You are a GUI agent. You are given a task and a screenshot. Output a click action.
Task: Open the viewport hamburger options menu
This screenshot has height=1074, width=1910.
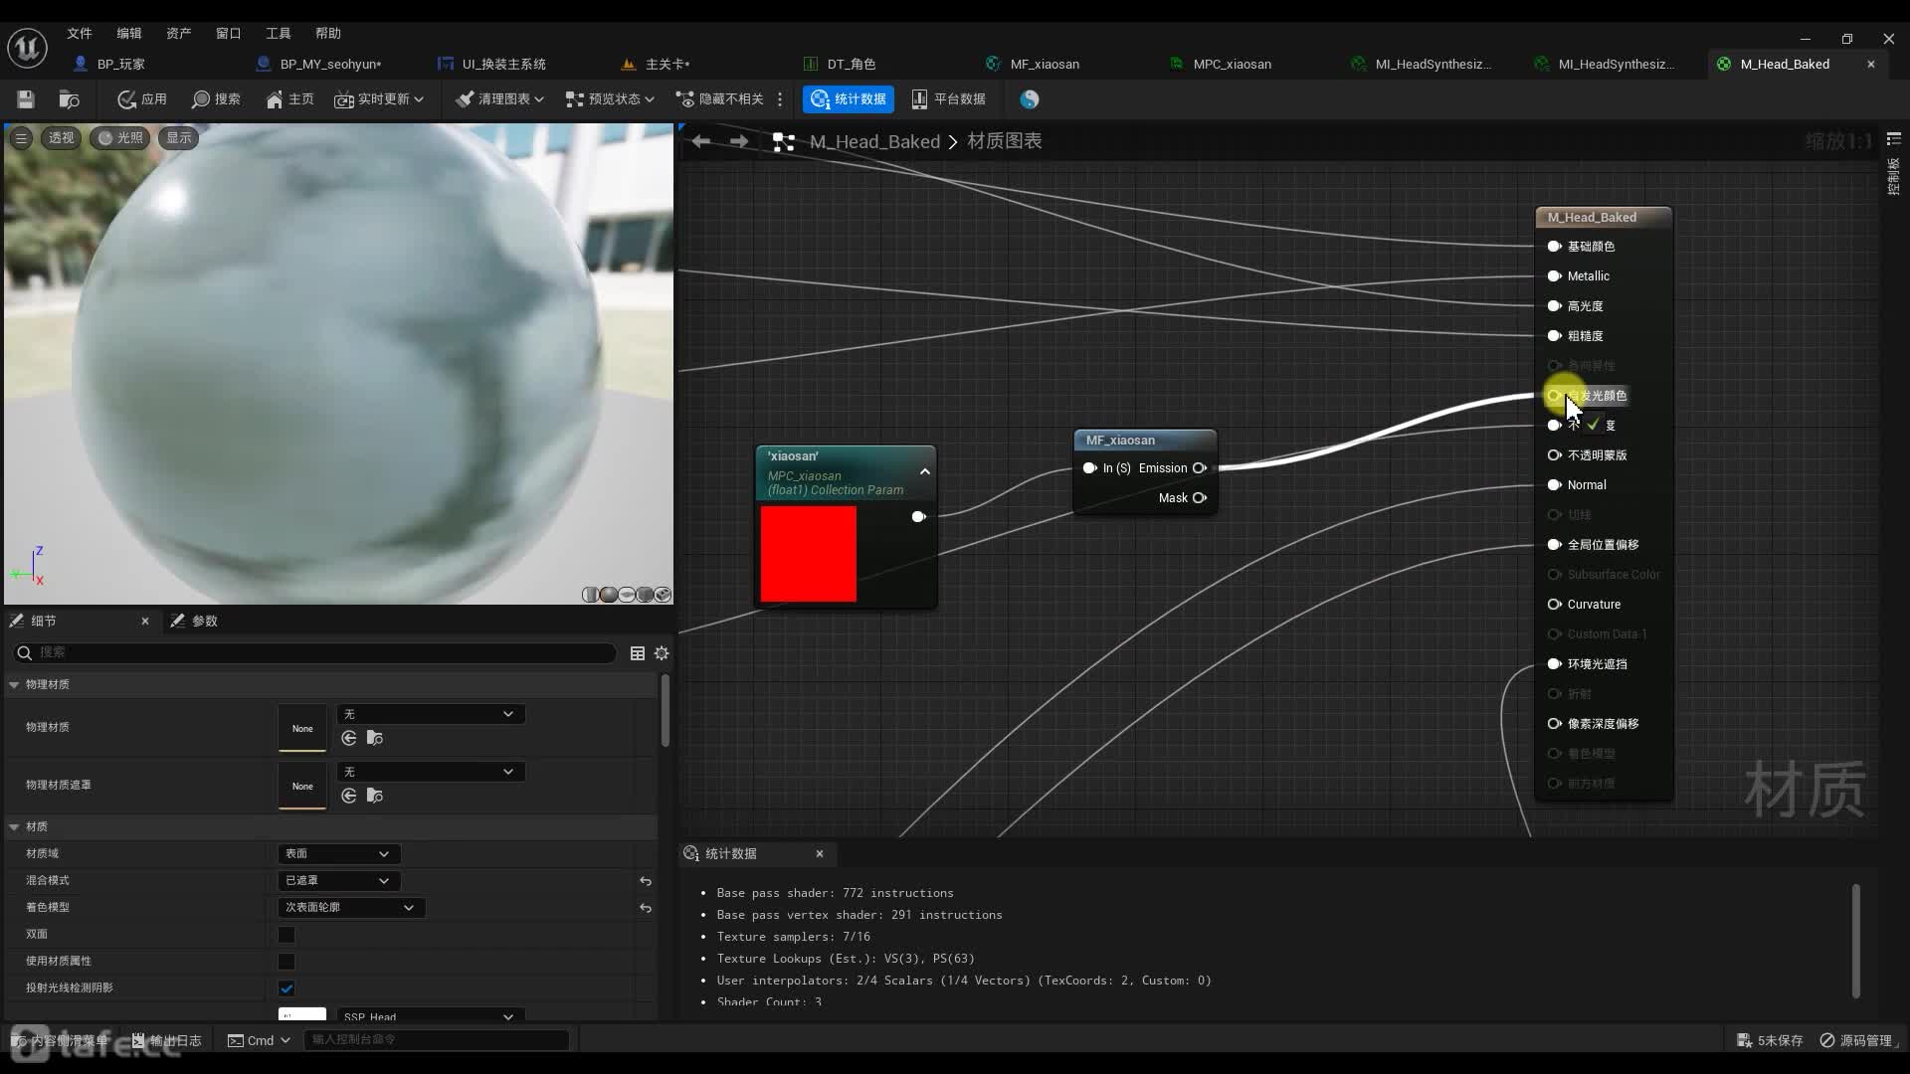point(21,138)
